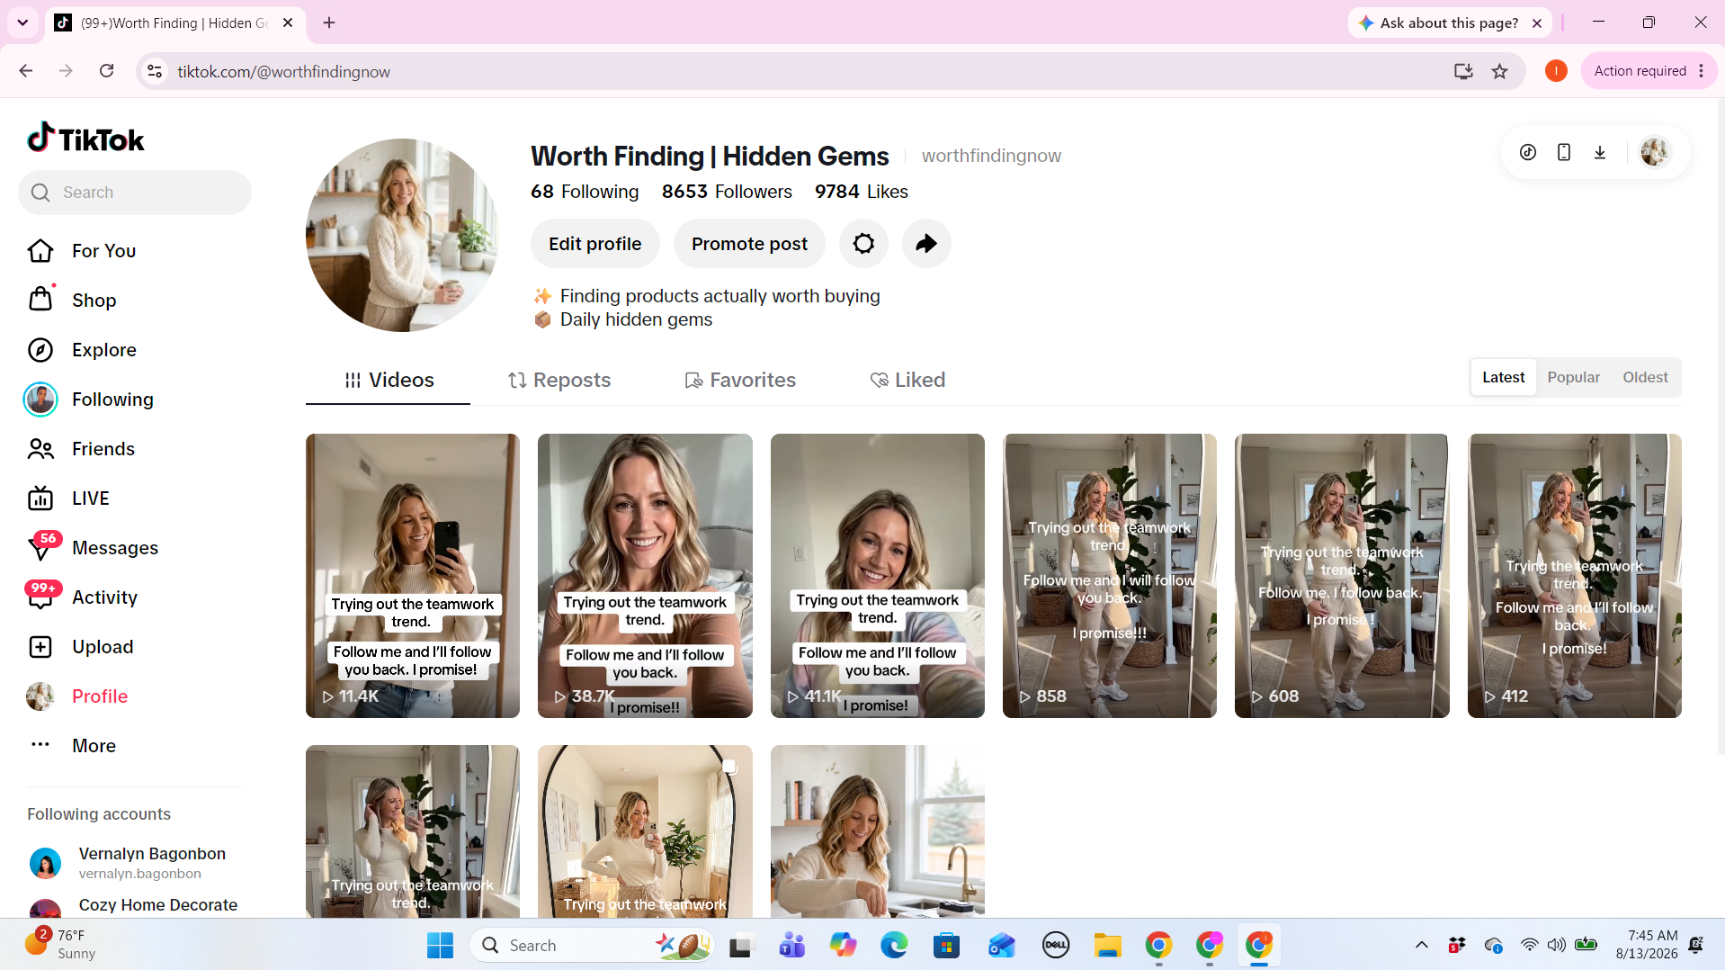The width and height of the screenshot is (1725, 970).
Task: Click the taskbar Search box
Action: pyautogui.click(x=591, y=945)
